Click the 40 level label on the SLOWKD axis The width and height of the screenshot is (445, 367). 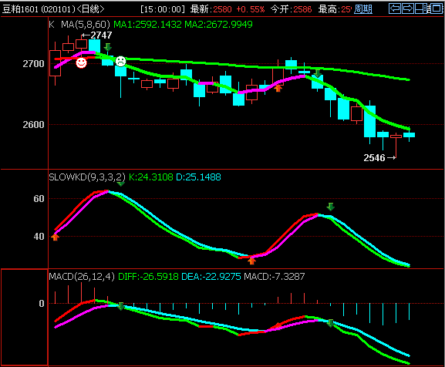(39, 237)
